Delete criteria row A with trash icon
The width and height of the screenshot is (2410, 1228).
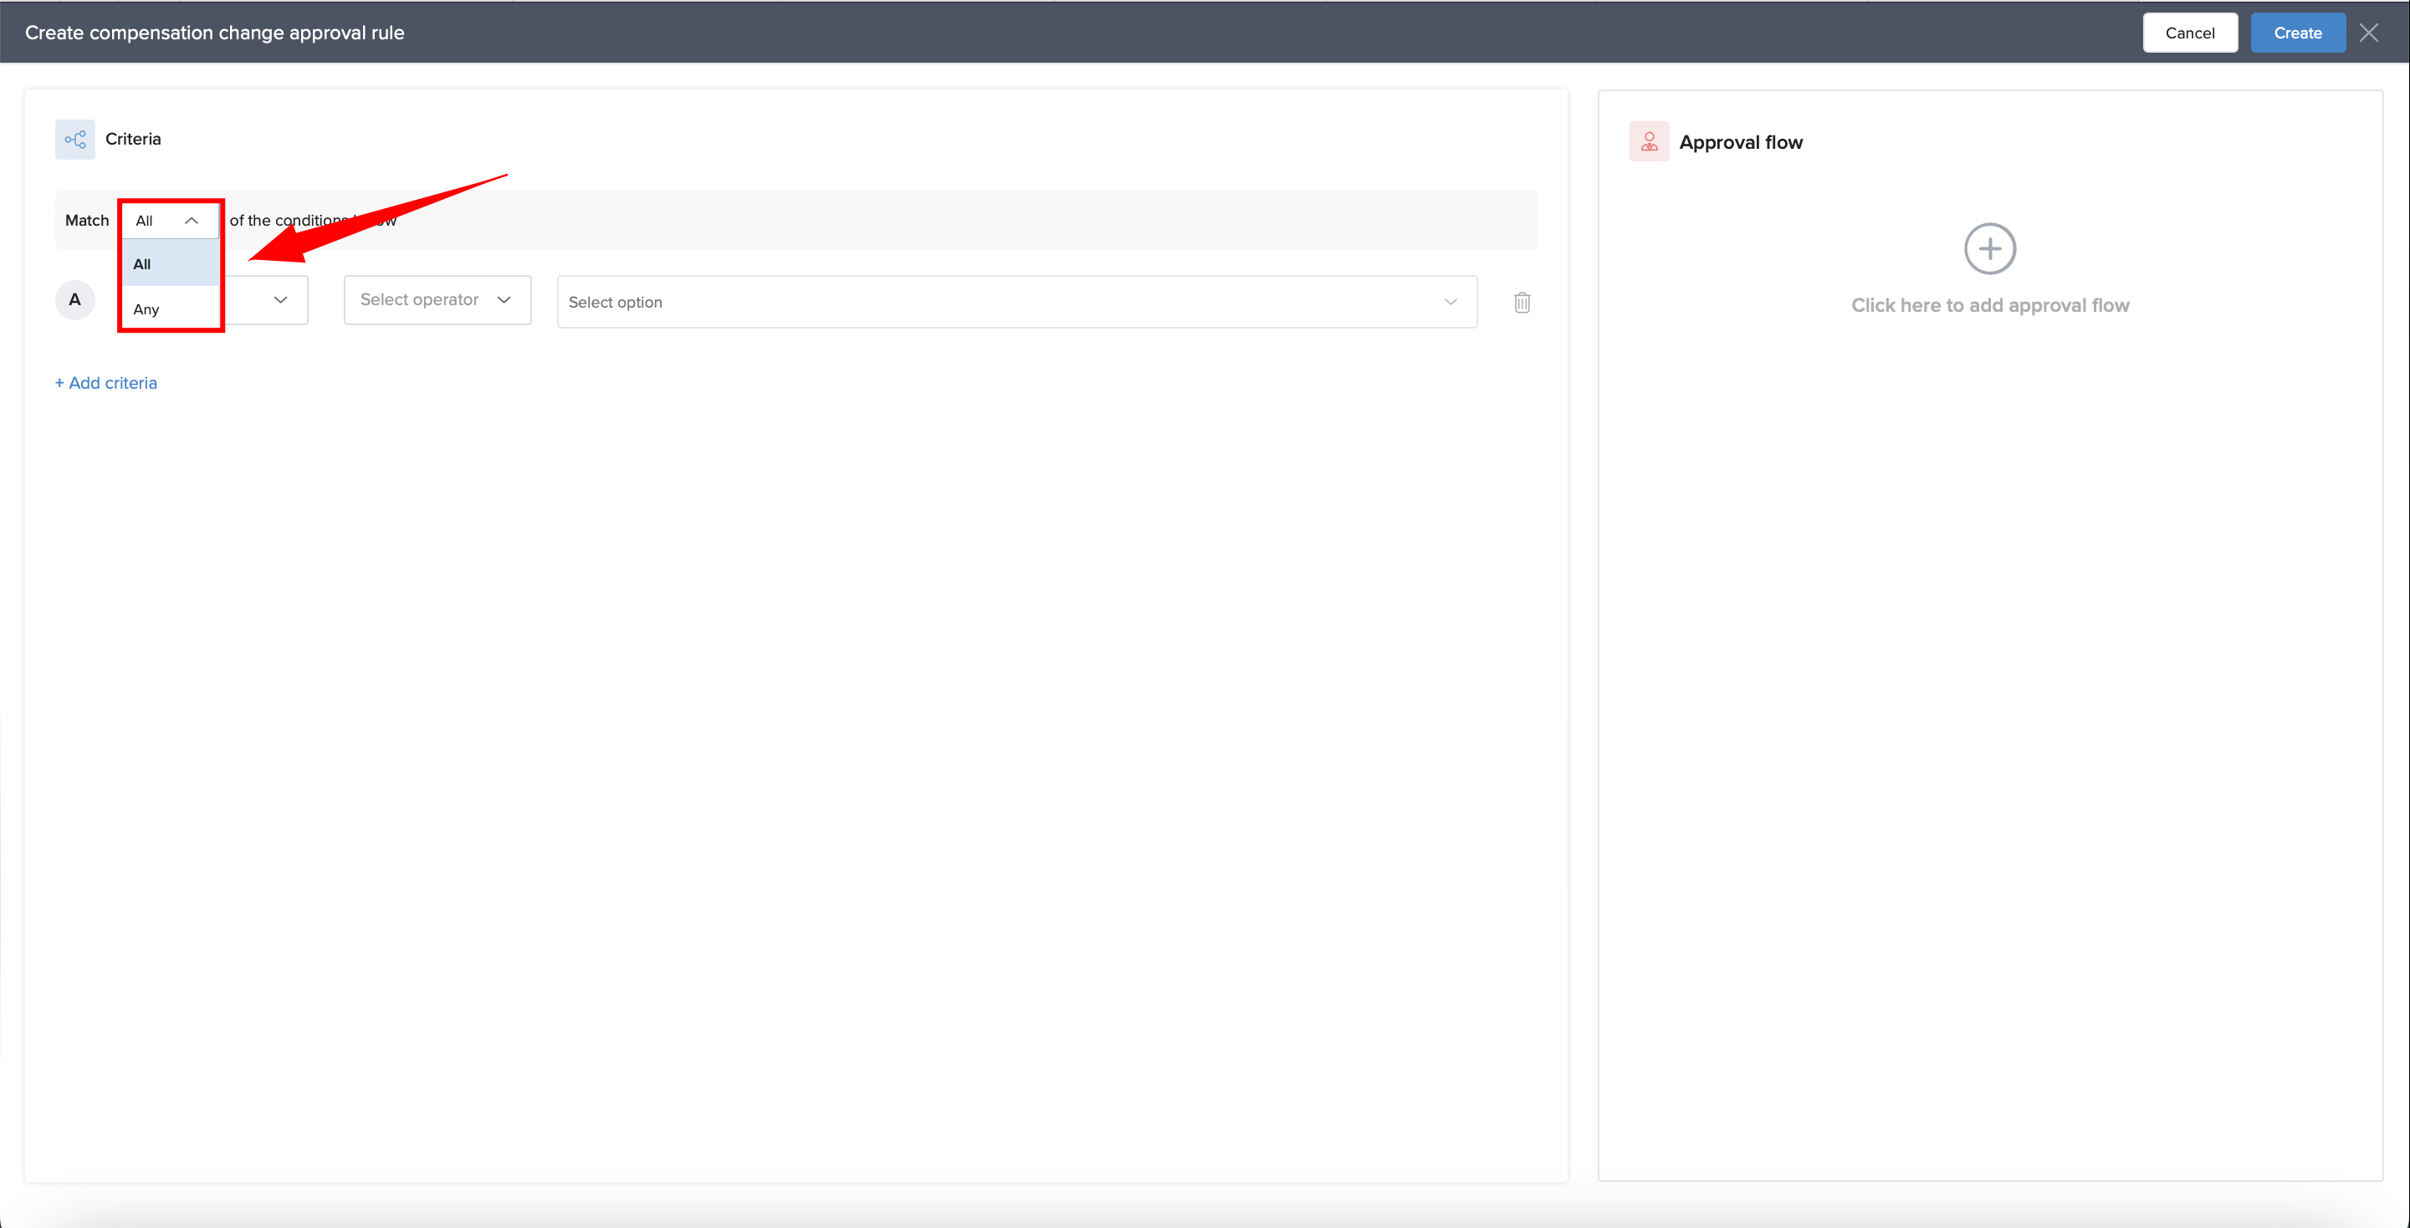pyautogui.click(x=1522, y=302)
